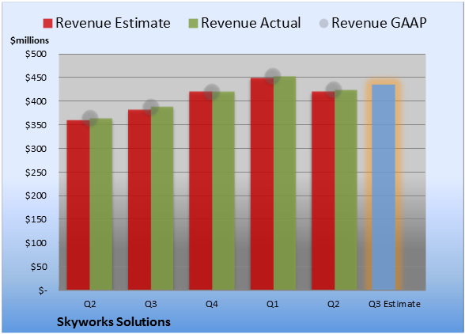Click the '$500' y-axis label

(x=36, y=54)
